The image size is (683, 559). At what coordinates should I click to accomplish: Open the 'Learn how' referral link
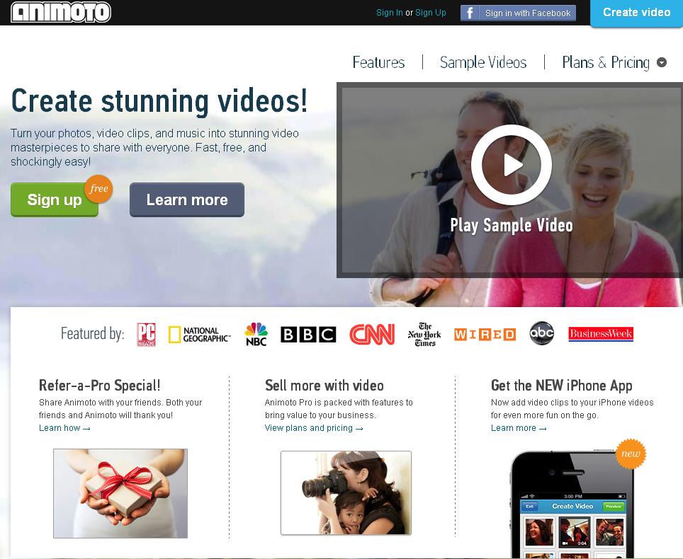[64, 428]
